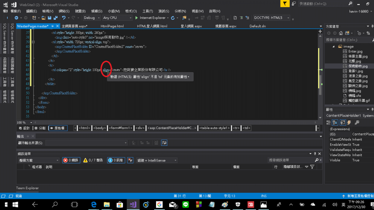
Task: Open the 編輯(E) menu
Action: (31, 11)
